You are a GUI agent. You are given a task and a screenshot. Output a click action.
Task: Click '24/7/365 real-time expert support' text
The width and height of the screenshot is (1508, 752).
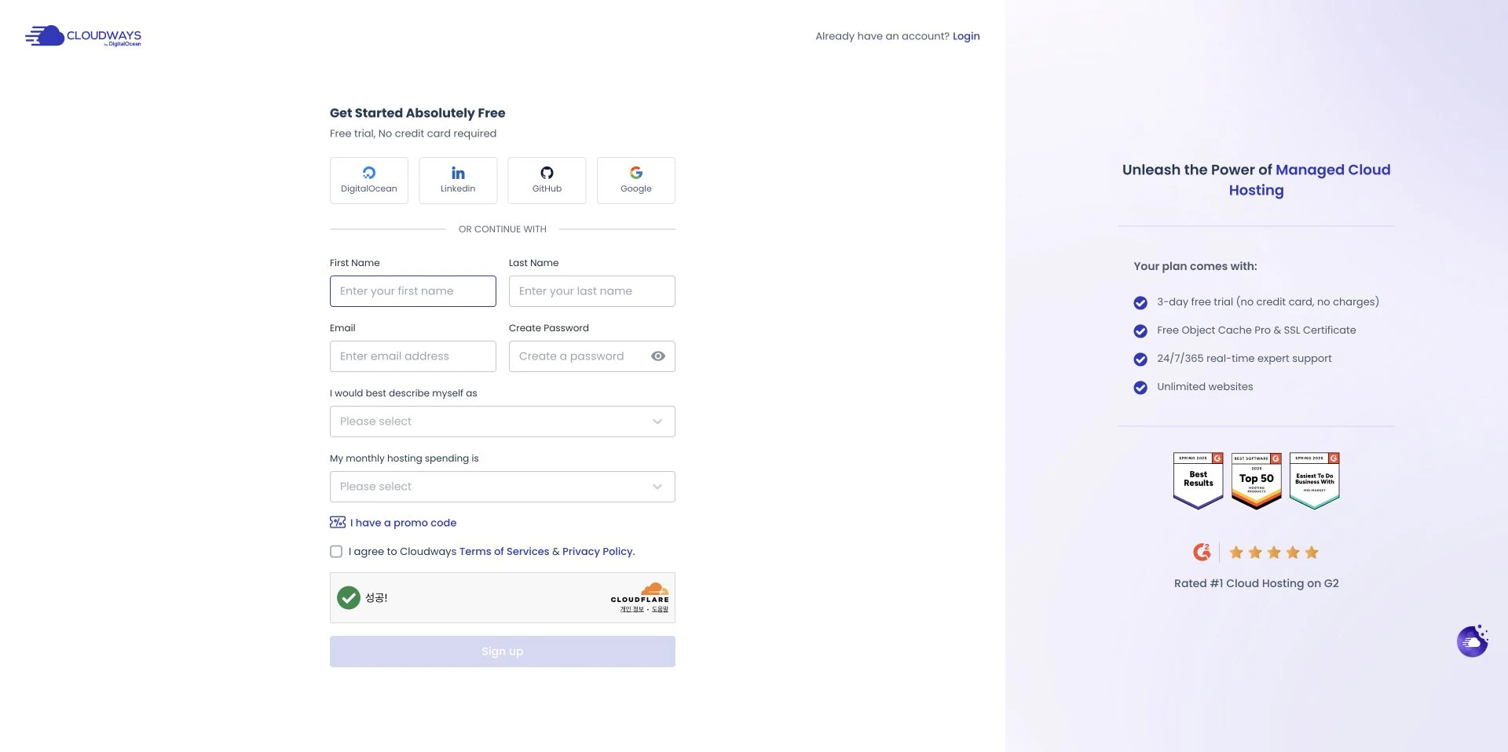click(x=1244, y=359)
